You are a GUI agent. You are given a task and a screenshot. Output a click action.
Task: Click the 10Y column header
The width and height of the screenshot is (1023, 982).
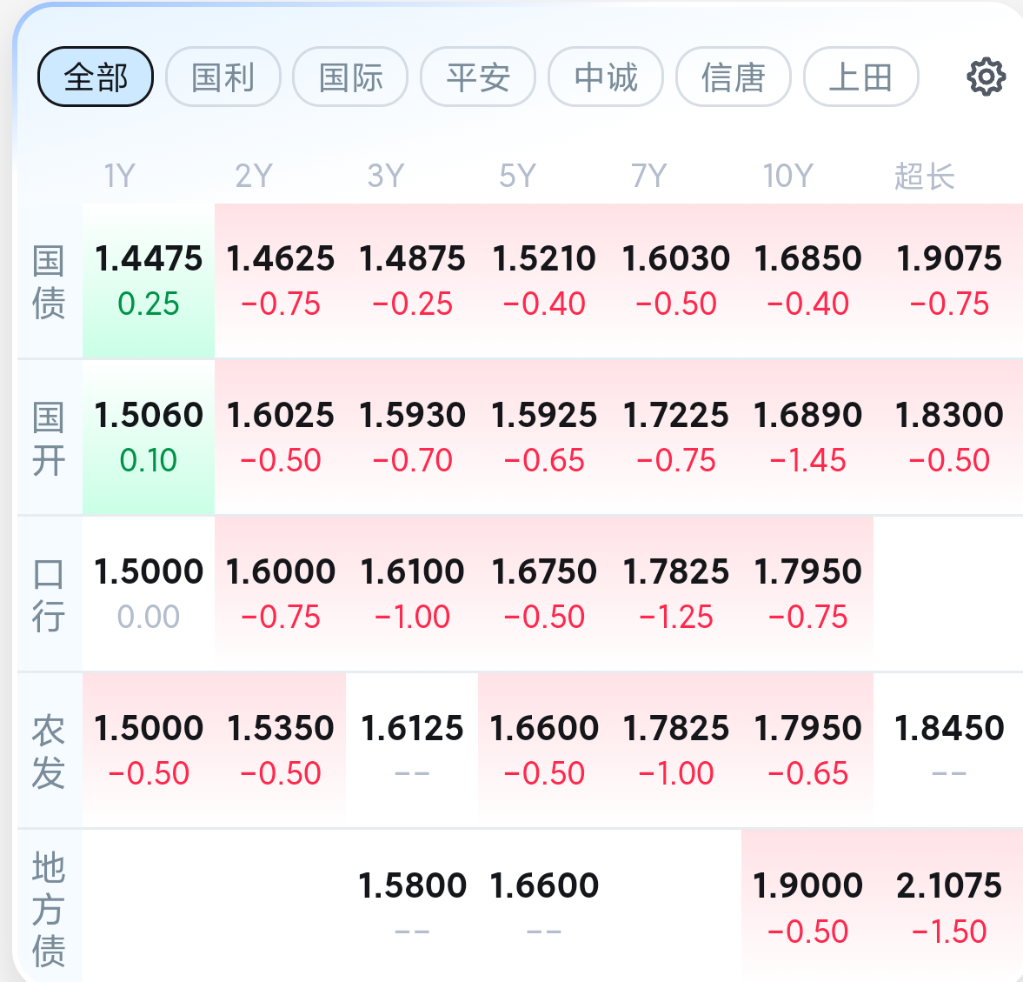click(788, 176)
